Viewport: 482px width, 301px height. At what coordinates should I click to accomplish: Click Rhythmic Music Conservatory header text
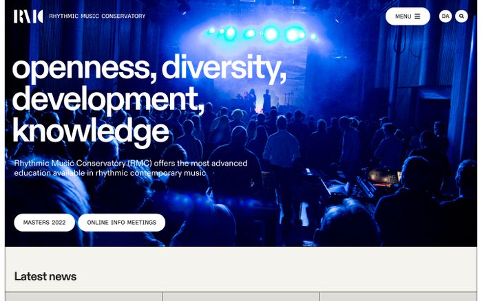tap(97, 16)
